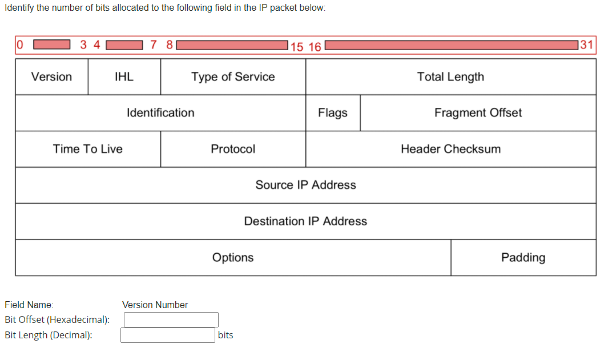The width and height of the screenshot is (604, 348).
Task: Click the 'Bit Offset (Hexadecimal):' label
Action: tap(57, 320)
